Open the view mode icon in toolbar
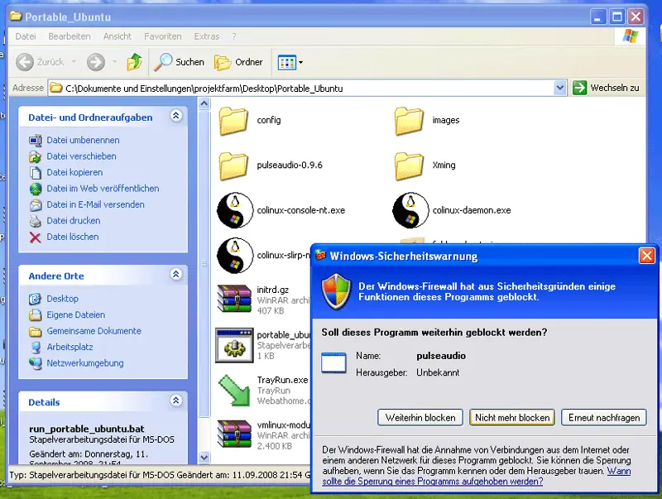The image size is (662, 499). pyautogui.click(x=286, y=63)
